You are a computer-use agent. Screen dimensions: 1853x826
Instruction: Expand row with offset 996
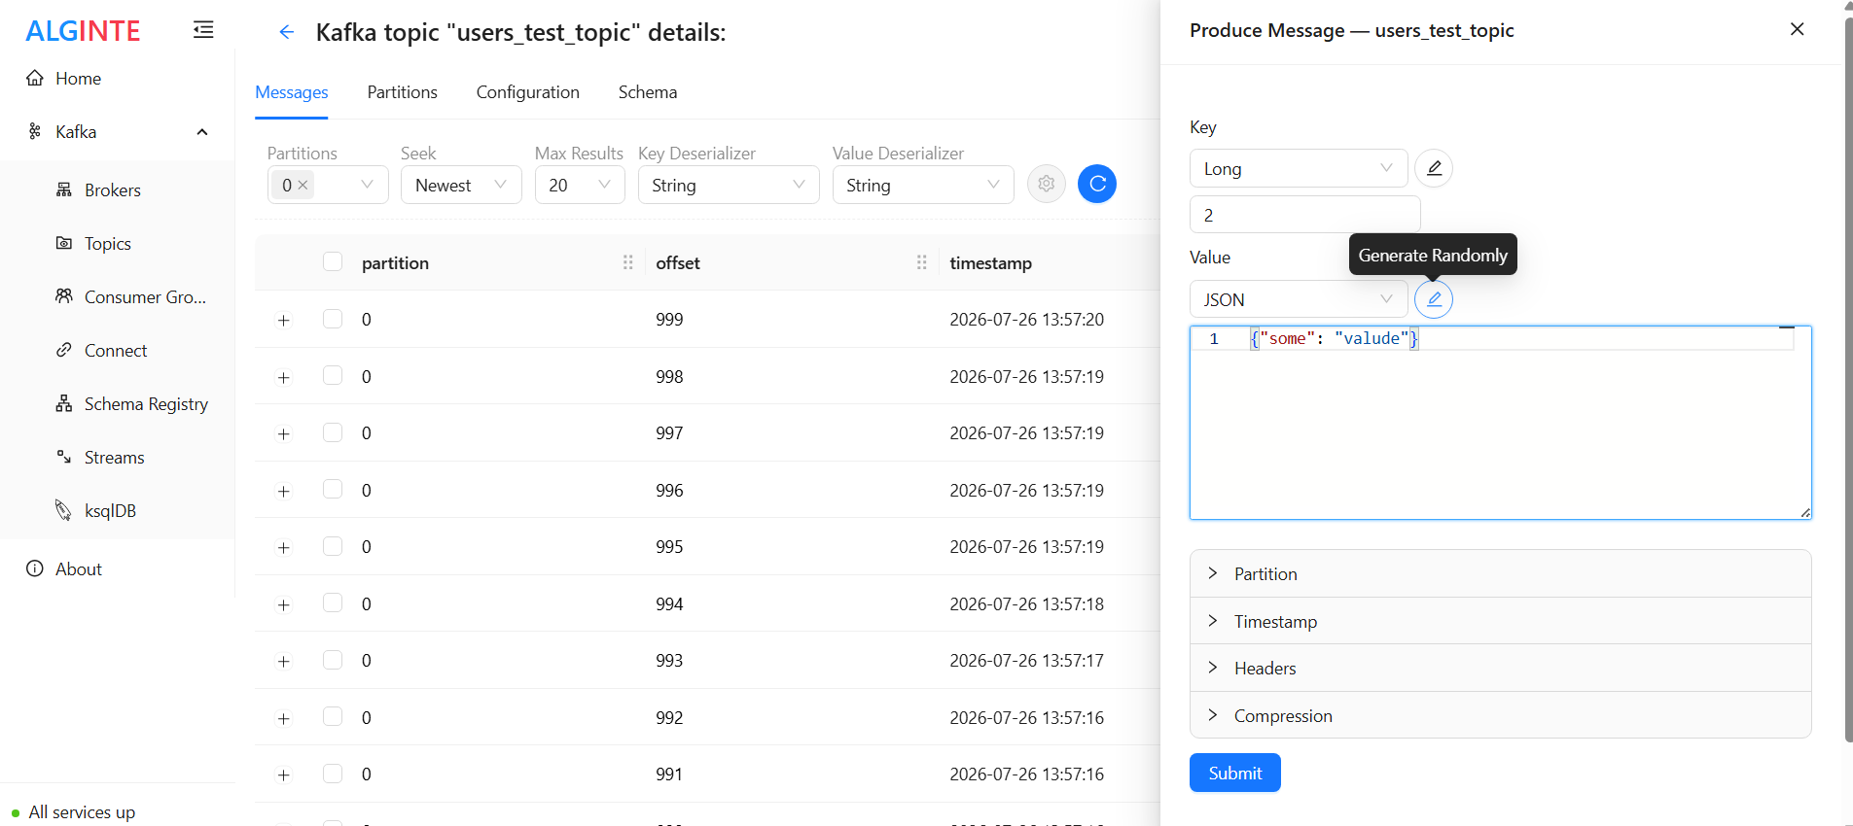click(x=283, y=491)
